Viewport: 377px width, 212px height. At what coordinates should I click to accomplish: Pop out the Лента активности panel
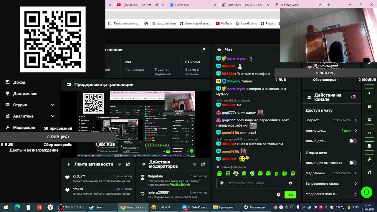128,164
